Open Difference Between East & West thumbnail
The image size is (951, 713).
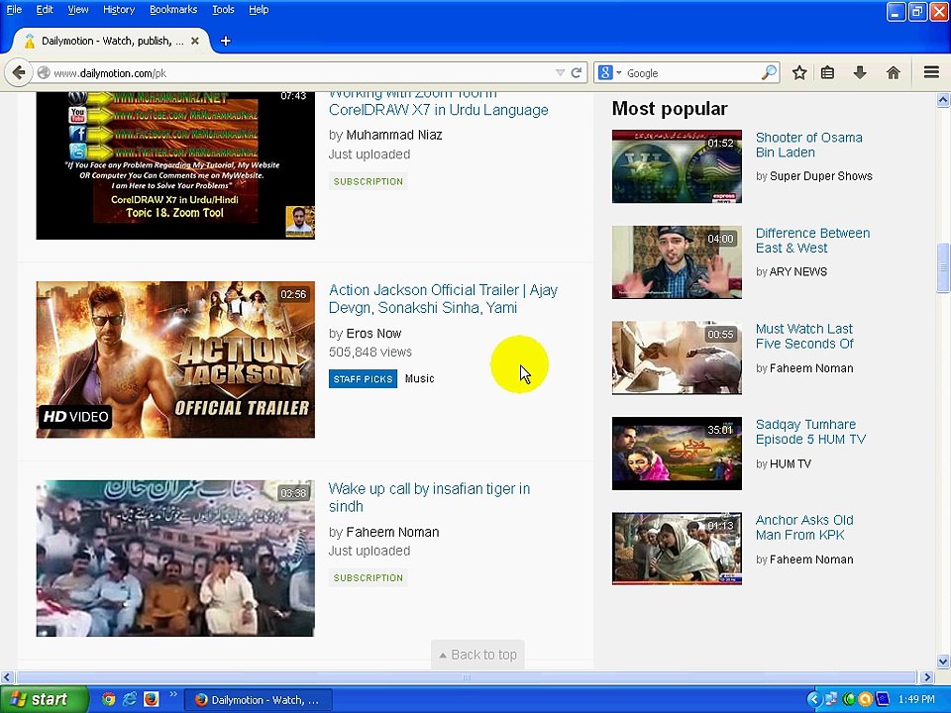[677, 261]
